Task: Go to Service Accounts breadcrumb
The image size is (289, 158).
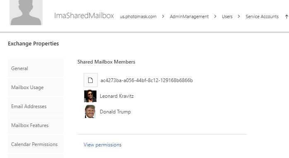Action: pyautogui.click(x=262, y=17)
